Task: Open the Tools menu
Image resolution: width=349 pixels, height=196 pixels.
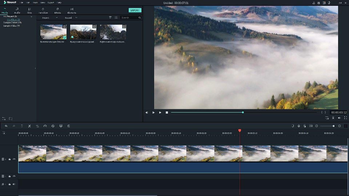Action: 35,3
